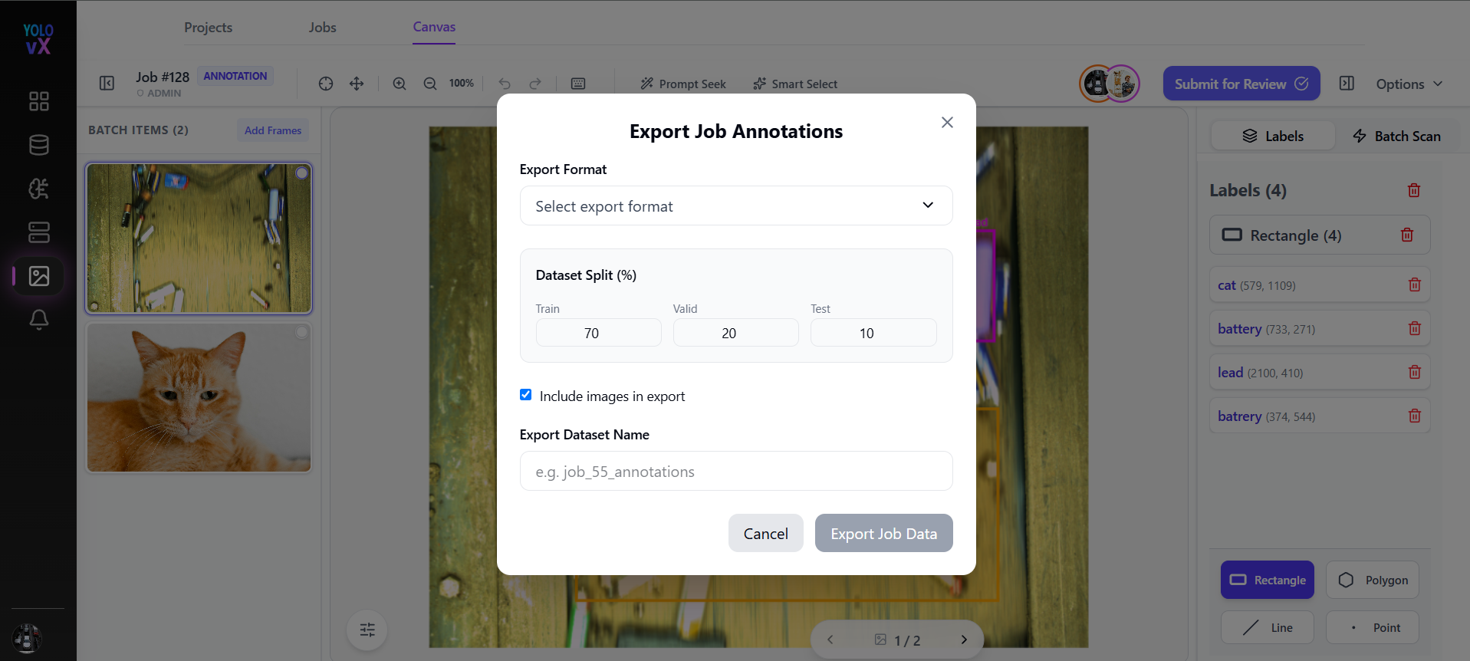Click Add Frames button
Image resolution: width=1470 pixels, height=661 pixels.
tap(273, 130)
